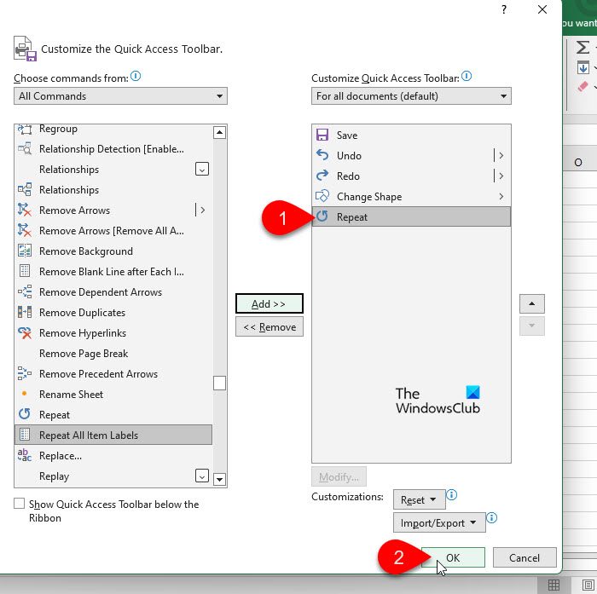Click the Relationship Detection icon
The width and height of the screenshot is (597, 594).
(x=24, y=149)
